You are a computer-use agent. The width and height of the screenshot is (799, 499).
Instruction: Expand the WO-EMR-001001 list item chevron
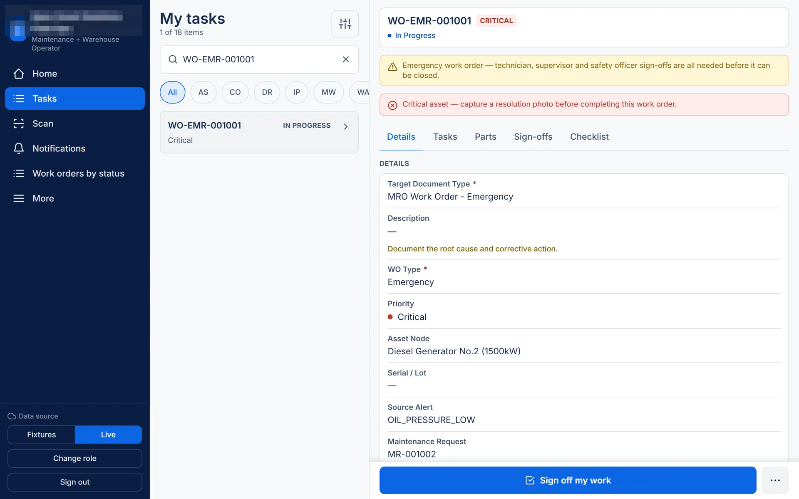point(345,126)
